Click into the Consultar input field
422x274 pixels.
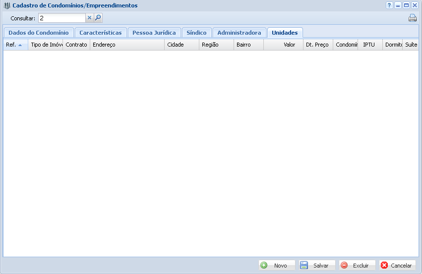click(61, 18)
